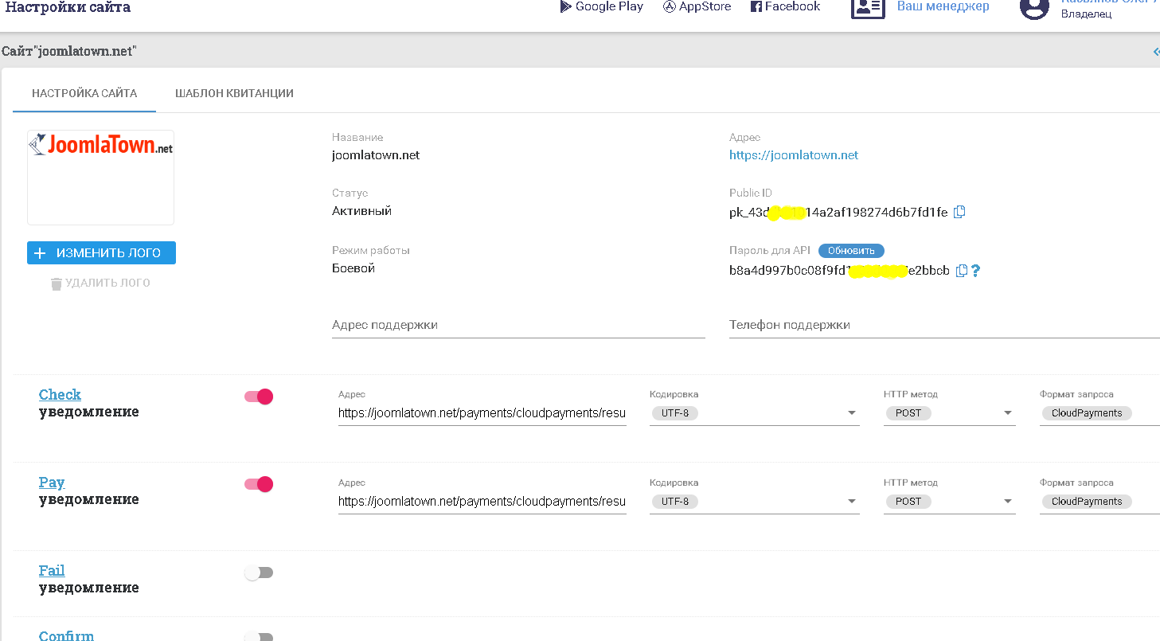Open the Pay notification request format dropdown
The width and height of the screenshot is (1160, 641).
[x=1099, y=502]
